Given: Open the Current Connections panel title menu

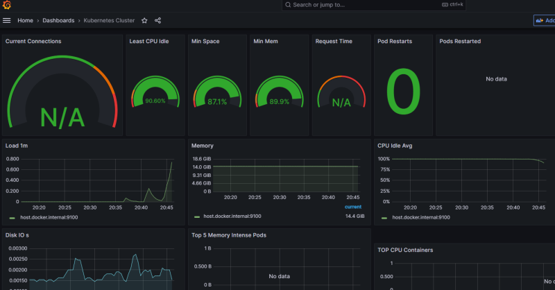Looking at the screenshot, I should click(x=33, y=42).
